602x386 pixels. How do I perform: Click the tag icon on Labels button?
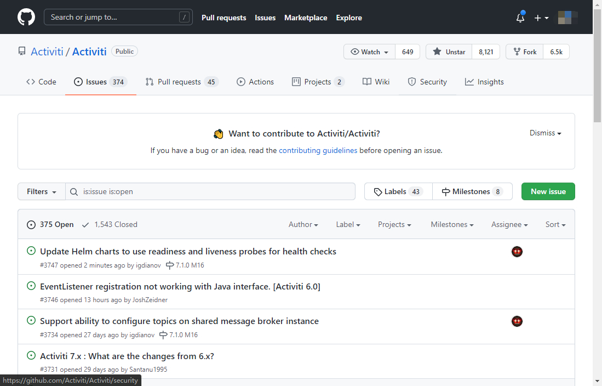click(x=378, y=191)
